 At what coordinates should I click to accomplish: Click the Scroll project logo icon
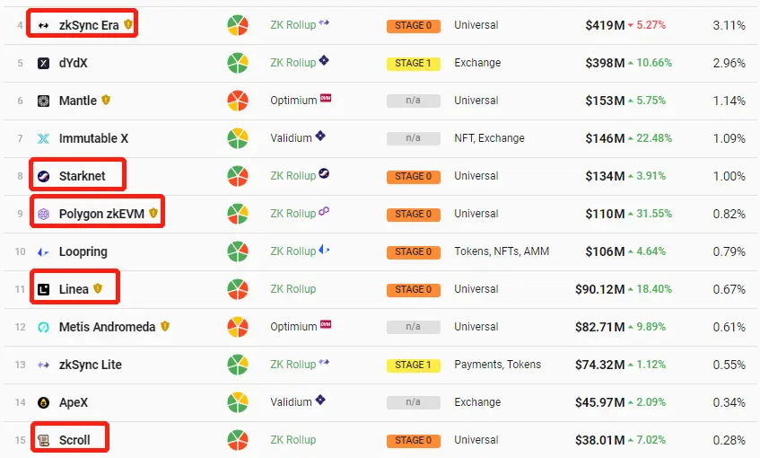[44, 441]
